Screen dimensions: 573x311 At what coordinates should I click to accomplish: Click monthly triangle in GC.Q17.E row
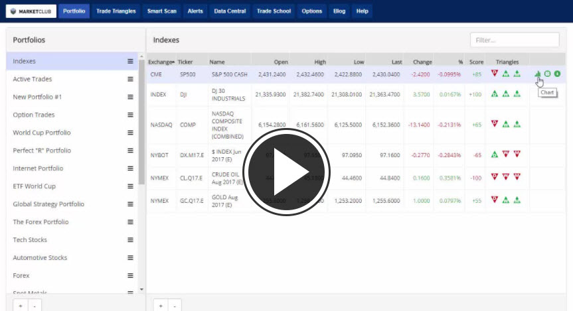(x=517, y=200)
